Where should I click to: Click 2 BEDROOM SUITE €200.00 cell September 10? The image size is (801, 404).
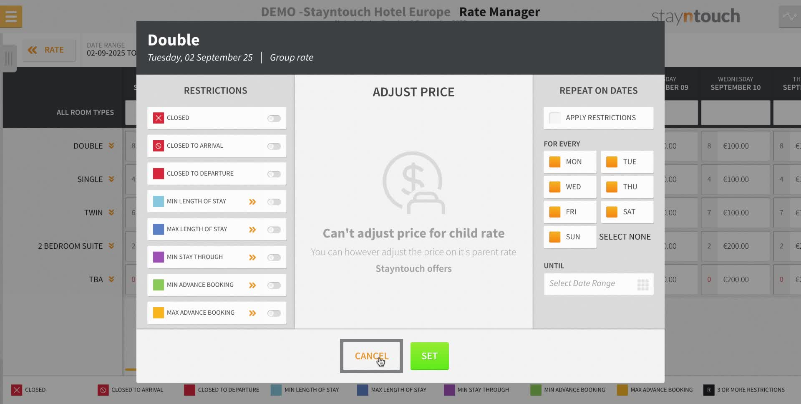[x=735, y=246]
